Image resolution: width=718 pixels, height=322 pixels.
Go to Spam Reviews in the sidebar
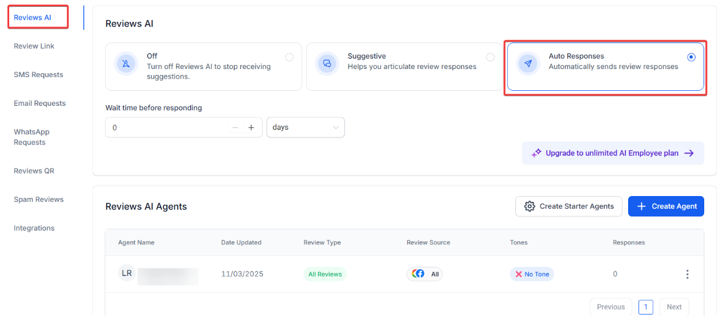(x=39, y=200)
